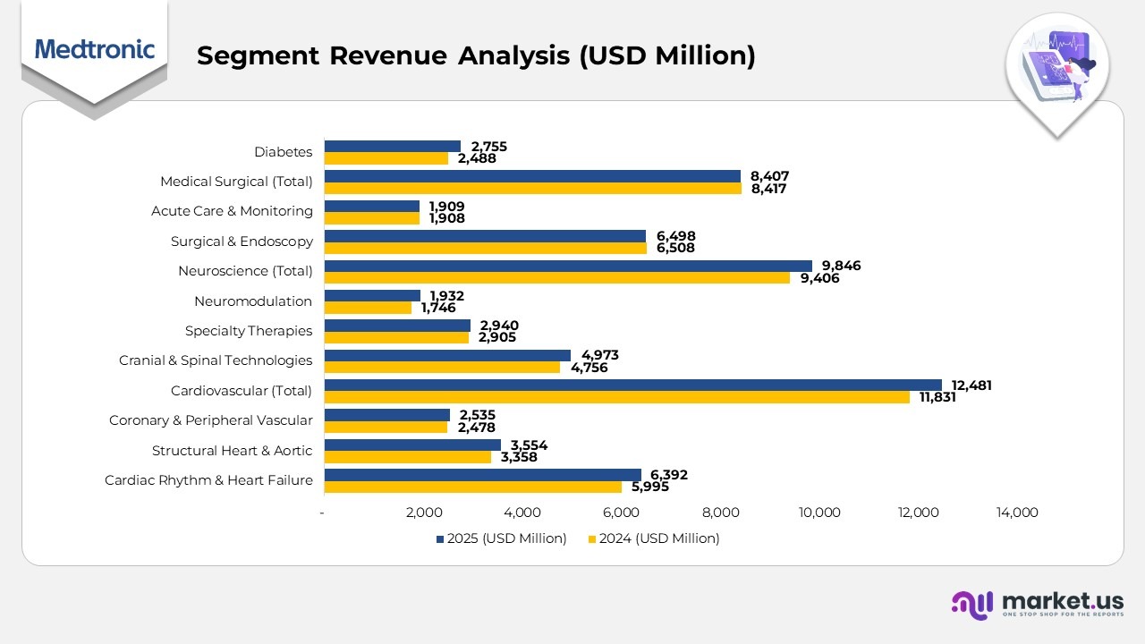Select the medical tablet illustration badge
Viewport: 1145px width, 644px height.
[1058, 64]
